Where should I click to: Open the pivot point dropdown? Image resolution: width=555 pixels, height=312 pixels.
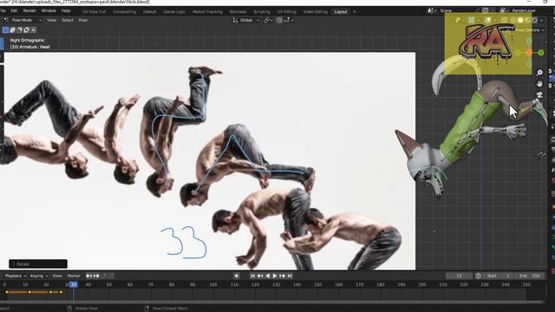click(268, 21)
